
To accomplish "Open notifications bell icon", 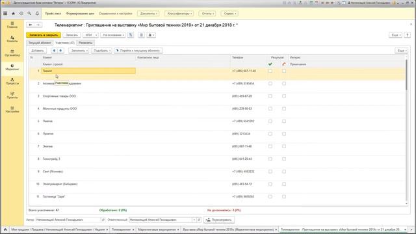I will 37,13.
